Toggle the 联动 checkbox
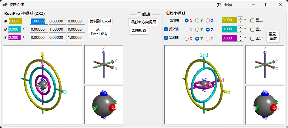 coord(139,15)
